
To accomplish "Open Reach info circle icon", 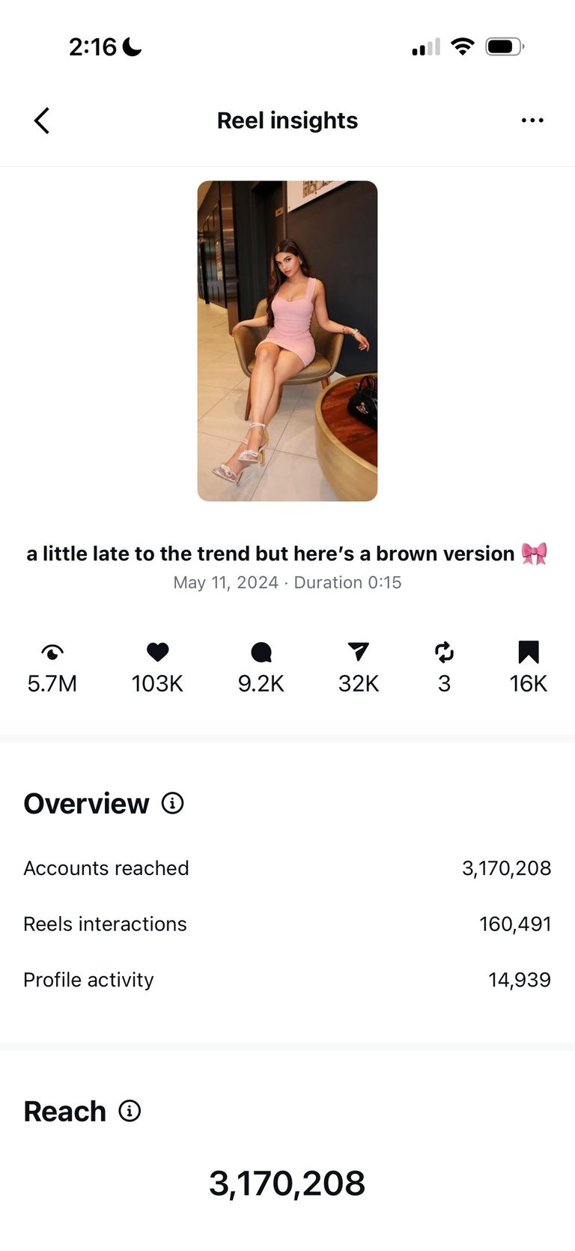I will click(130, 1111).
